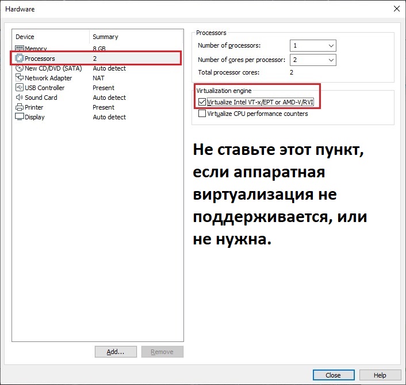The image size is (406, 385).
Task: Click the USB Controller icon
Action: coord(20,88)
